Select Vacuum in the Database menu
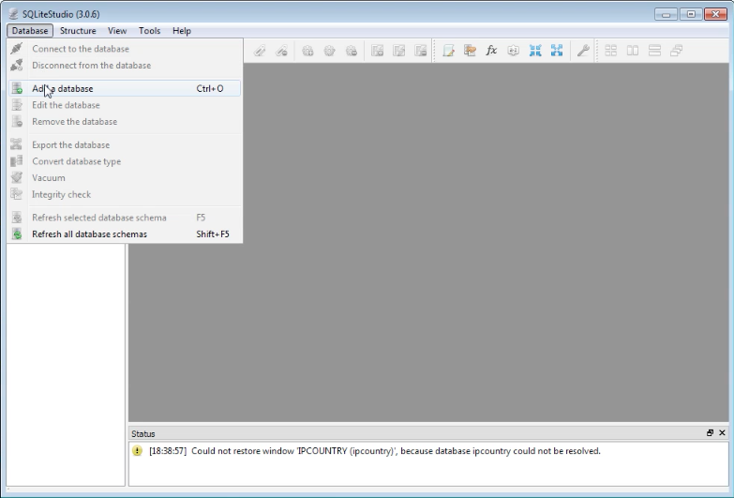 [125, 177]
